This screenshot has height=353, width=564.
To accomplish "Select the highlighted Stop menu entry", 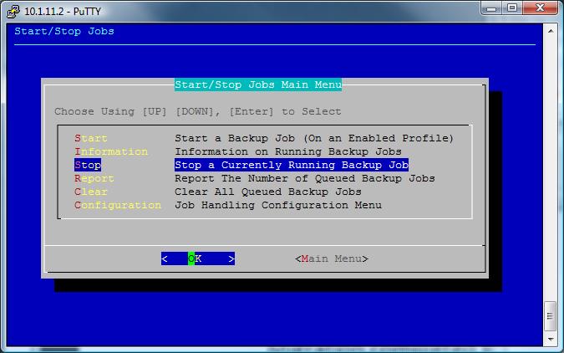I will [88, 165].
